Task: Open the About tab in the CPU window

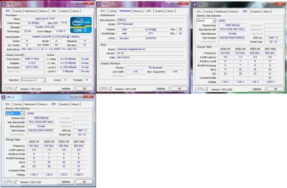Action: coord(76,11)
